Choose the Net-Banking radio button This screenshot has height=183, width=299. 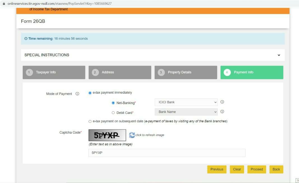[113, 103]
